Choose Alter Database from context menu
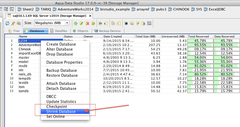The image size is (240, 127). click(x=65, y=49)
